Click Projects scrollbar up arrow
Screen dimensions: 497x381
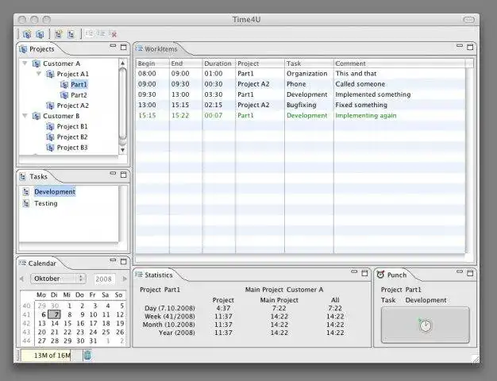point(123,63)
